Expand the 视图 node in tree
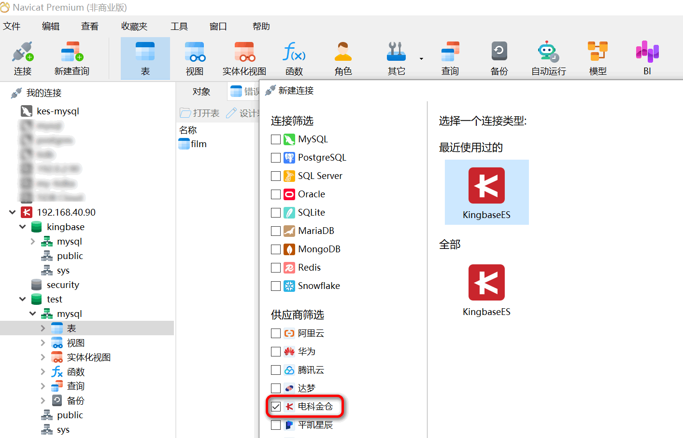This screenshot has height=438, width=683. coord(43,343)
